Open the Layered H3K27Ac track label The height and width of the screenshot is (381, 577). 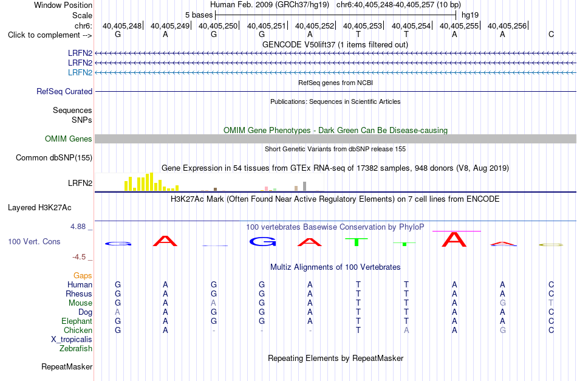coord(39,208)
